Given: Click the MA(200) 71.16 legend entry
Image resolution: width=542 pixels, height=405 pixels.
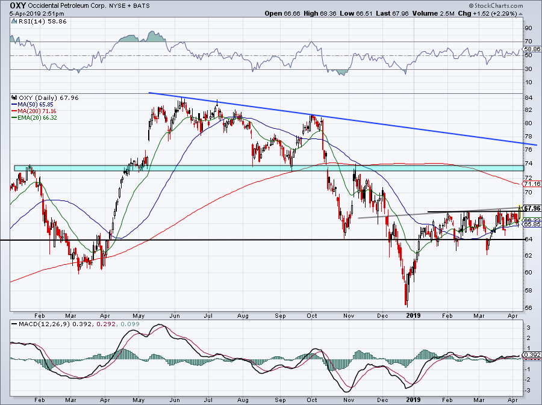Looking at the screenshot, I should [34, 111].
